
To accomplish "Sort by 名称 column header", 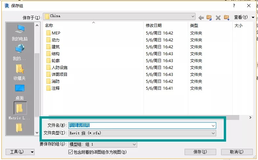I will pos(49,26).
